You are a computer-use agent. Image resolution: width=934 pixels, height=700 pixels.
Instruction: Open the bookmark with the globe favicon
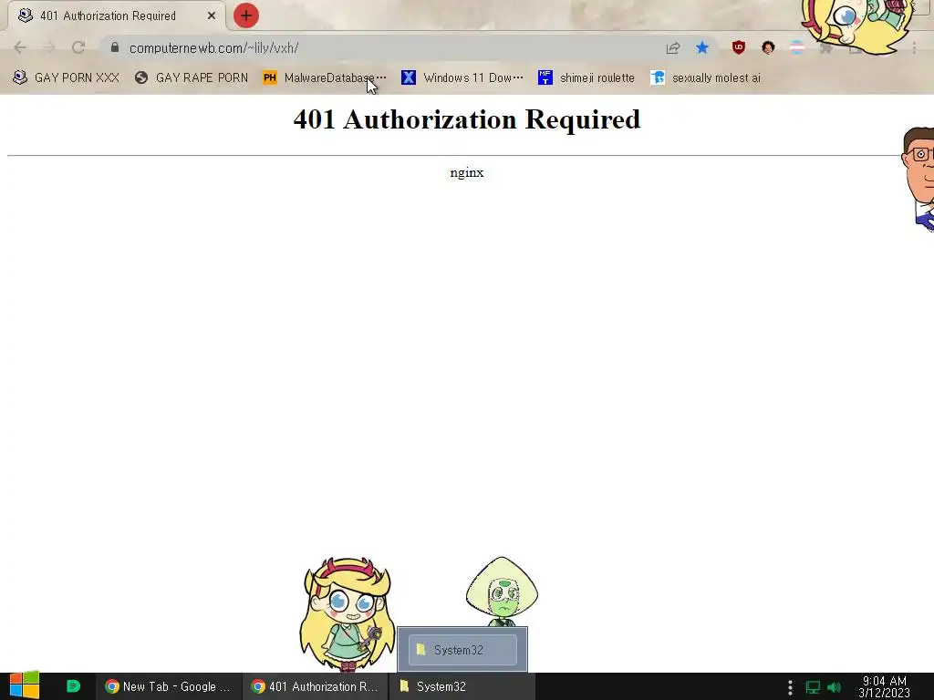click(192, 77)
